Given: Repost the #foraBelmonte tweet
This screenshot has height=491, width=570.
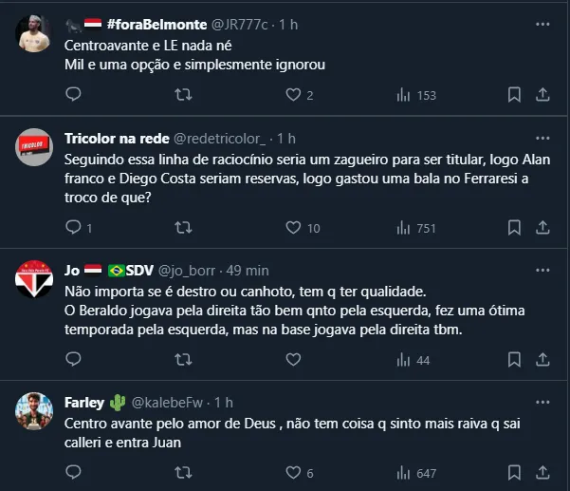Looking at the screenshot, I should click(185, 95).
